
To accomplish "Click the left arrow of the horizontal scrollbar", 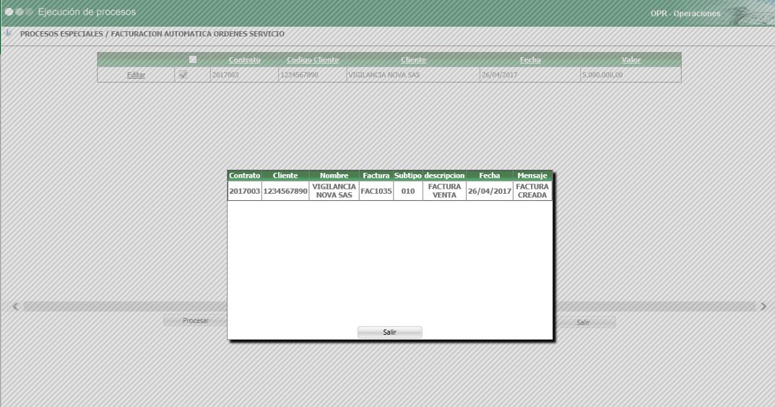I will click(x=16, y=307).
